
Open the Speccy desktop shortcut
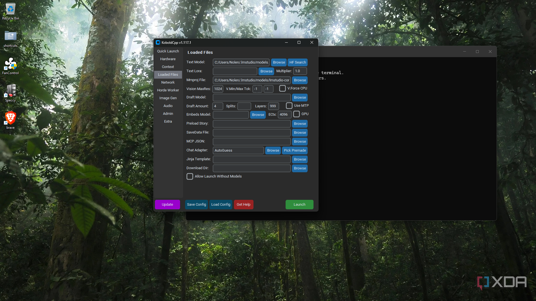pyautogui.click(x=11, y=94)
